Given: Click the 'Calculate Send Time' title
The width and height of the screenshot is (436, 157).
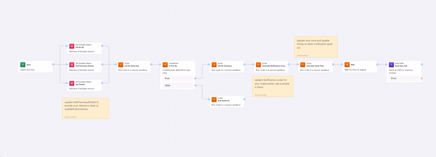Looking at the screenshot, I should (315, 66).
